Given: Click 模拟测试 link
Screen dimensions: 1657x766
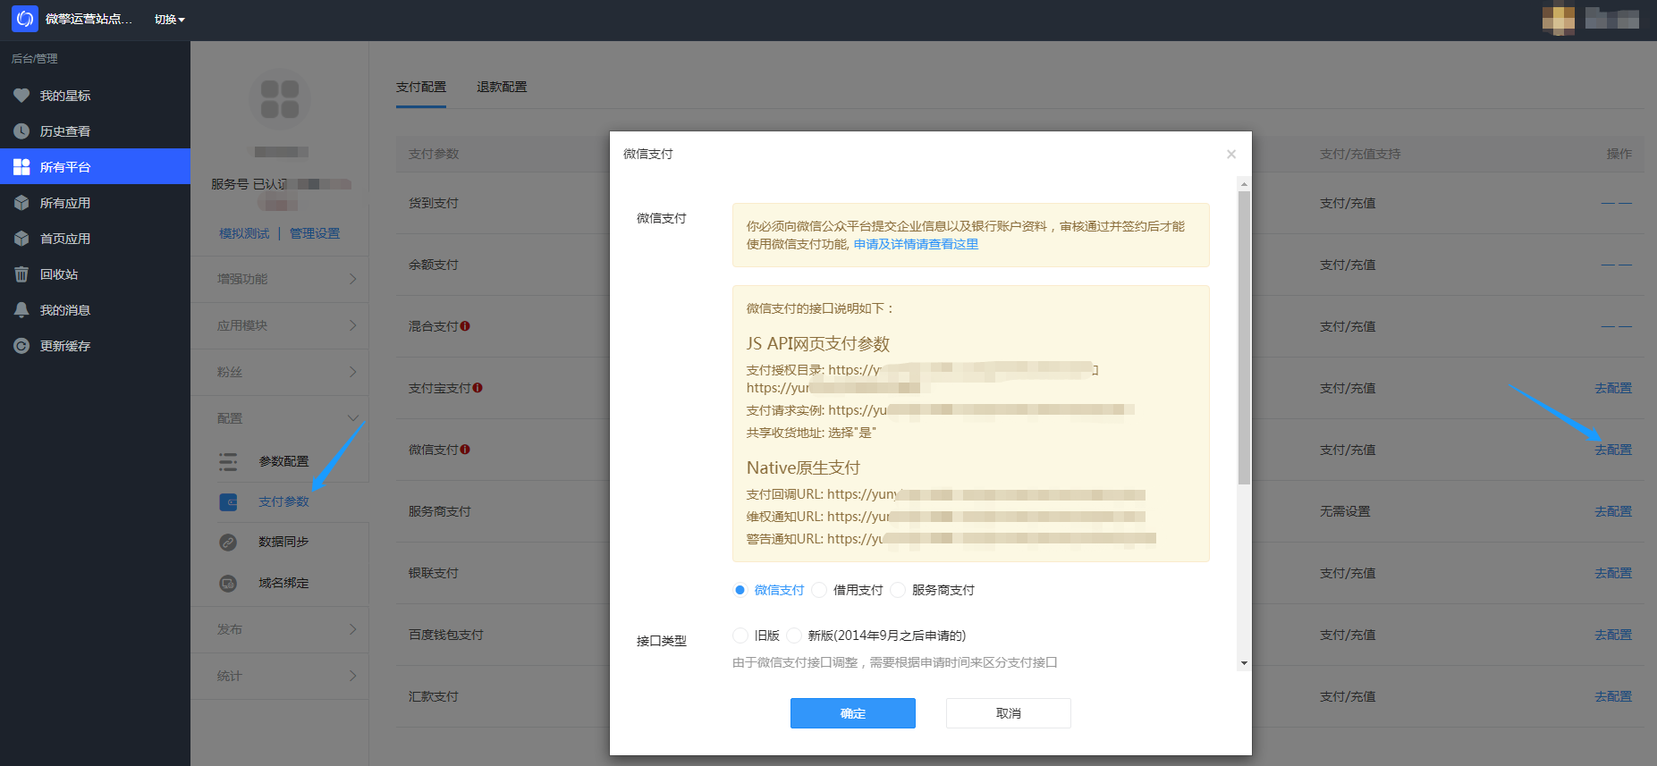Looking at the screenshot, I should [x=244, y=233].
